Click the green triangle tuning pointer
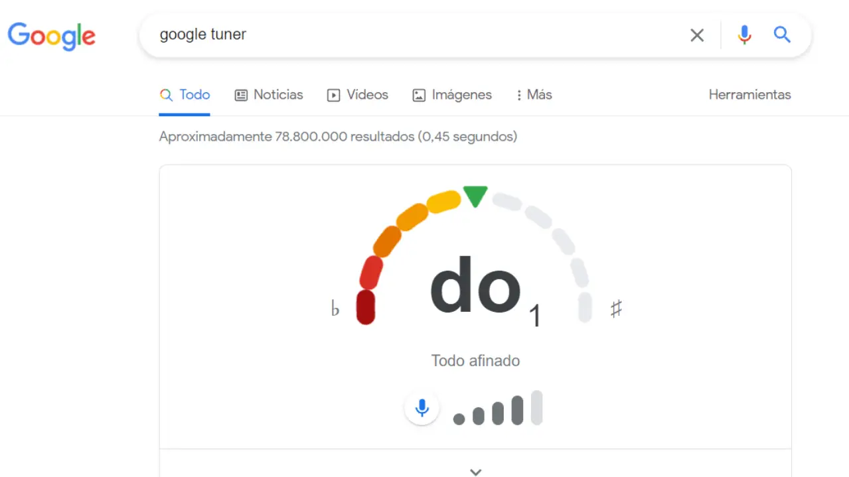 tap(475, 196)
